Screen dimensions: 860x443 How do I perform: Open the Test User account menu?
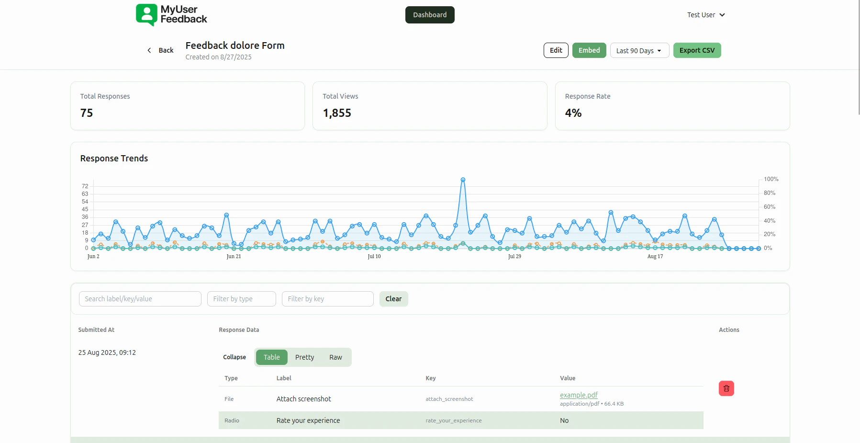point(705,15)
